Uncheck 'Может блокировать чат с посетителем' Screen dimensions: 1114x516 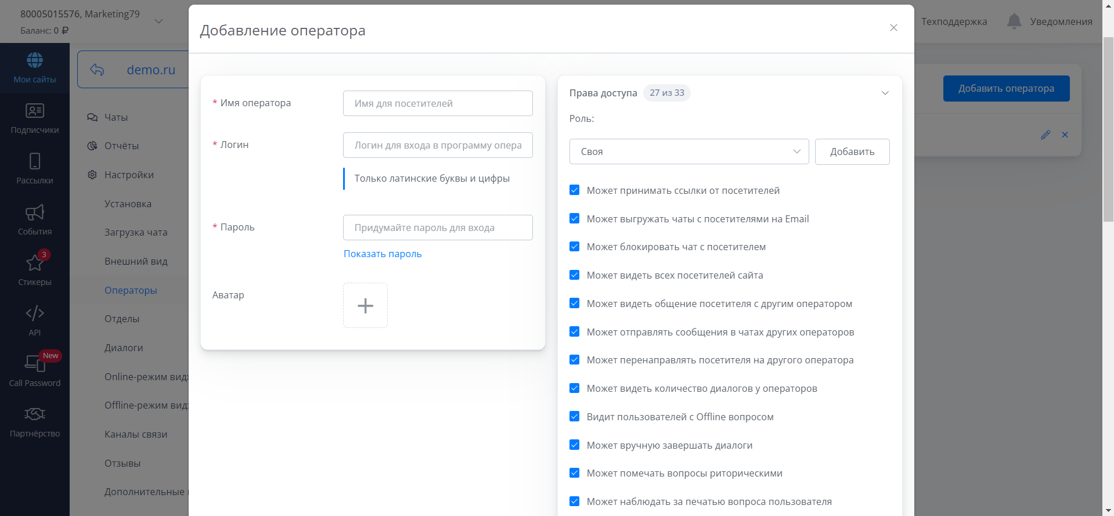pyautogui.click(x=575, y=247)
